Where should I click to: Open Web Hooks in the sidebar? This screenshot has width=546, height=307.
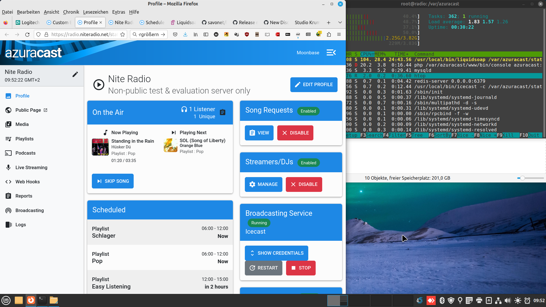28,182
